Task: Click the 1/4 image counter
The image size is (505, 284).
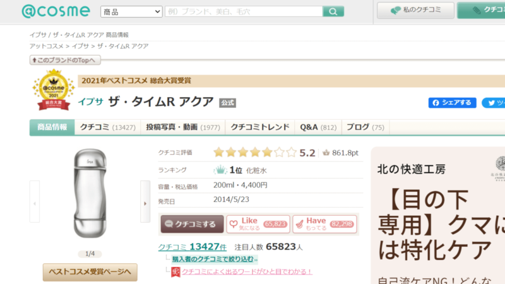Action: pyautogui.click(x=90, y=254)
